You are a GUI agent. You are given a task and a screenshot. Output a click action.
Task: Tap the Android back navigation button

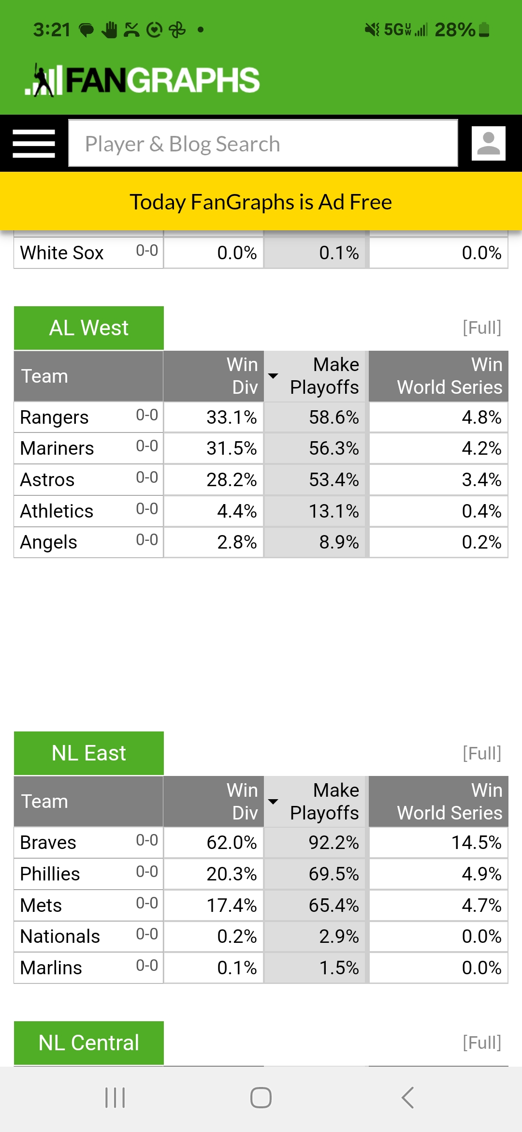point(407,1098)
